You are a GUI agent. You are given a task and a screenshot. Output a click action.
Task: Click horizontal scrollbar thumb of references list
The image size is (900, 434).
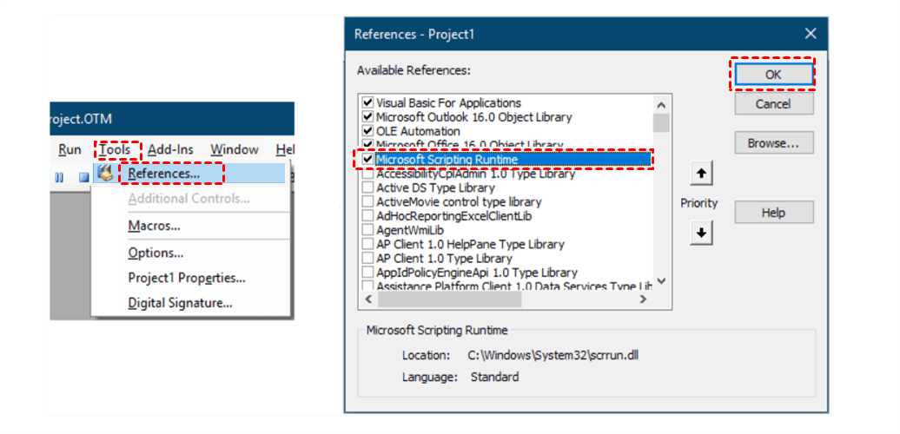click(x=449, y=299)
